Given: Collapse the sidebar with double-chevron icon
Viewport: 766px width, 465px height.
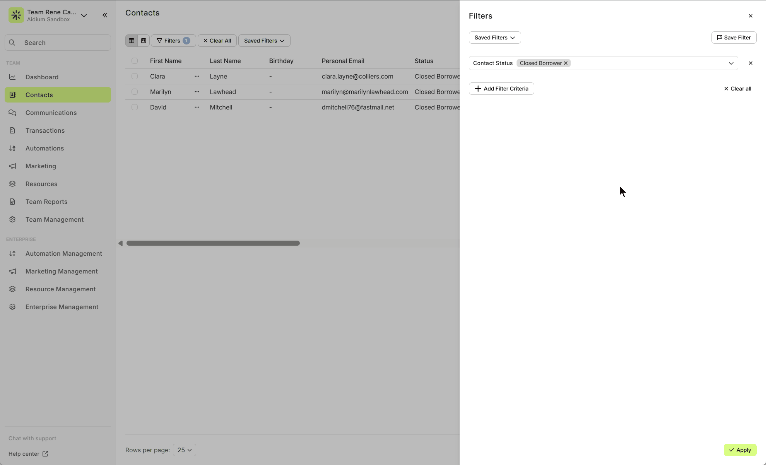Looking at the screenshot, I should coord(105,15).
